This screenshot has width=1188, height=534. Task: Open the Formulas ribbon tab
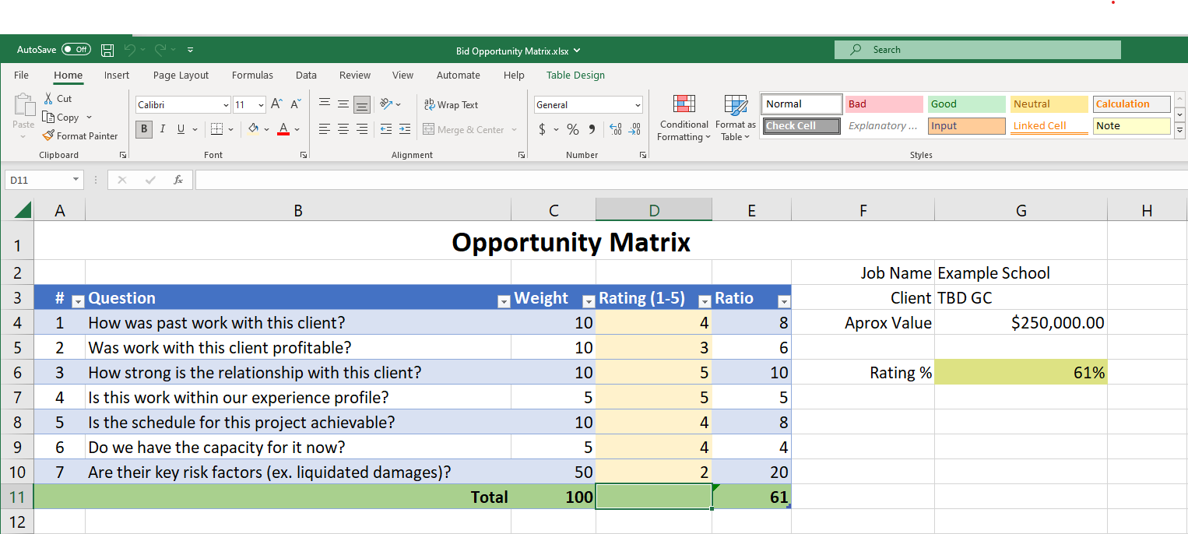[x=252, y=75]
